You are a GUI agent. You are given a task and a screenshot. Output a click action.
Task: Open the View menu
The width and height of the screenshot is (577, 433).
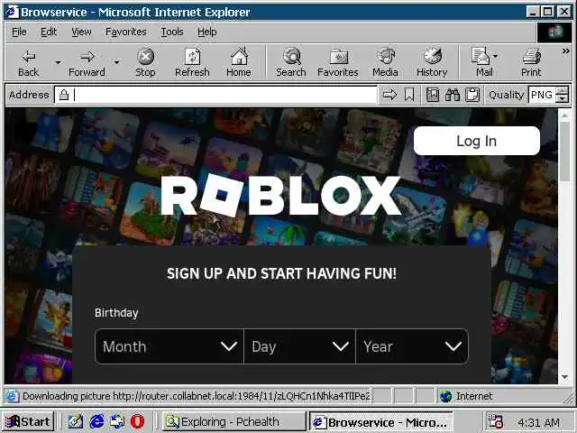(81, 32)
